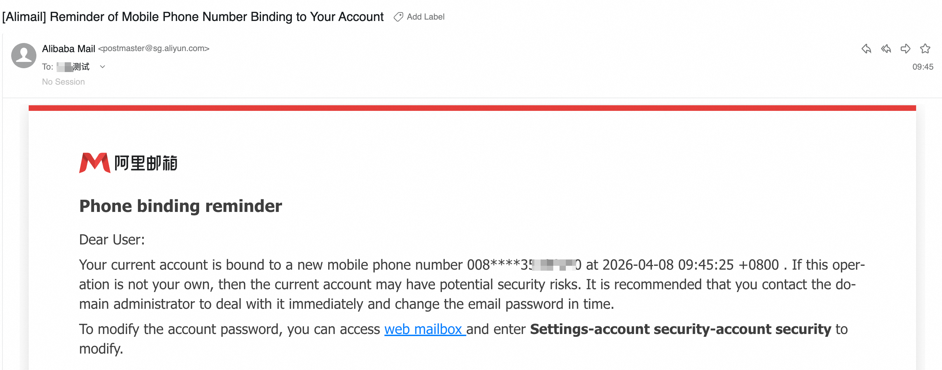Image resolution: width=942 pixels, height=370 pixels.
Task: Click the sender avatar icon
Action: pyautogui.click(x=24, y=56)
